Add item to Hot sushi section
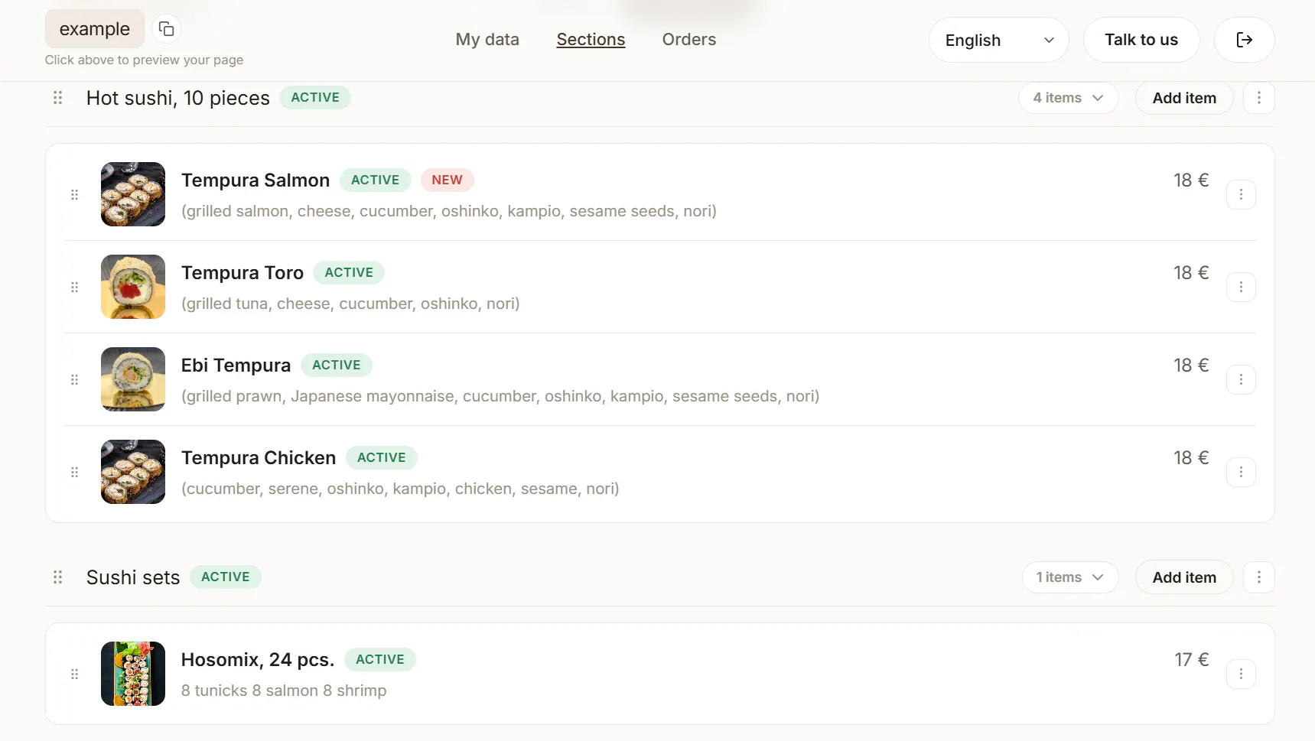 [1184, 98]
